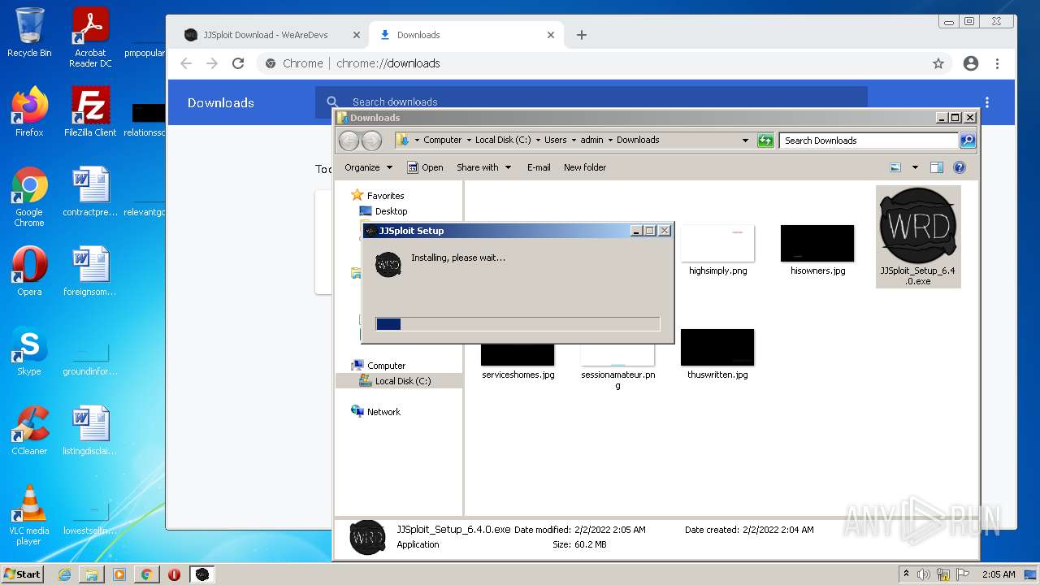
Task: Click Explorer search magnifier button
Action: [968, 141]
